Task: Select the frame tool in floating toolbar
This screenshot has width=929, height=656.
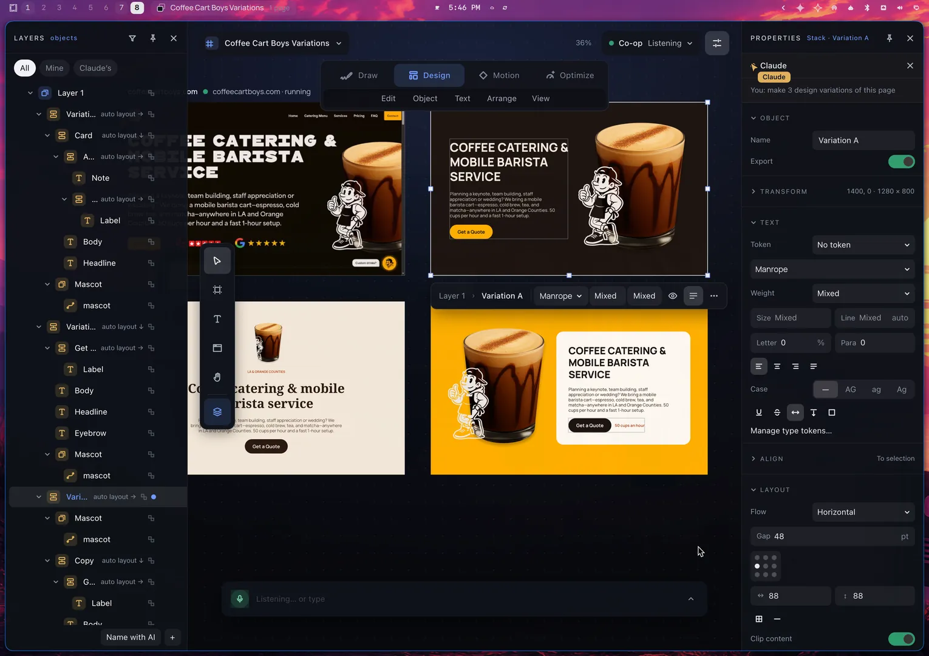Action: [217, 290]
